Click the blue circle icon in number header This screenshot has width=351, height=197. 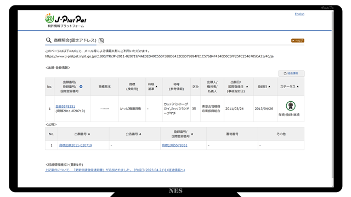tap(81, 86)
